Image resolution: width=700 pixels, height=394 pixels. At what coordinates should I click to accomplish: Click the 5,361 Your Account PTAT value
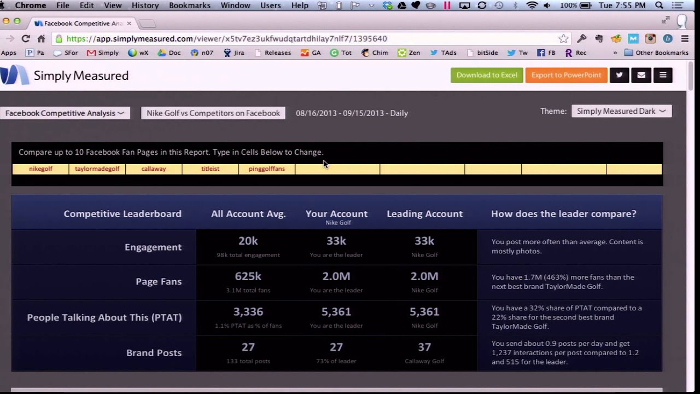point(336,312)
